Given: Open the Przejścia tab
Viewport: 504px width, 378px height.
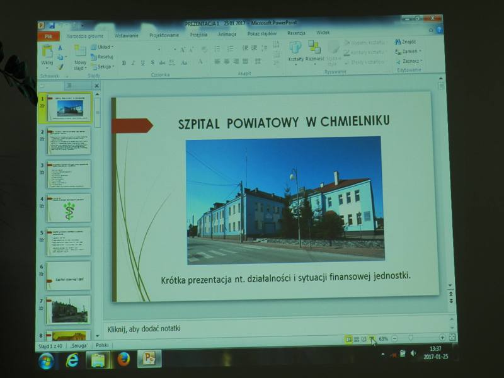Looking at the screenshot, I should (198, 35).
